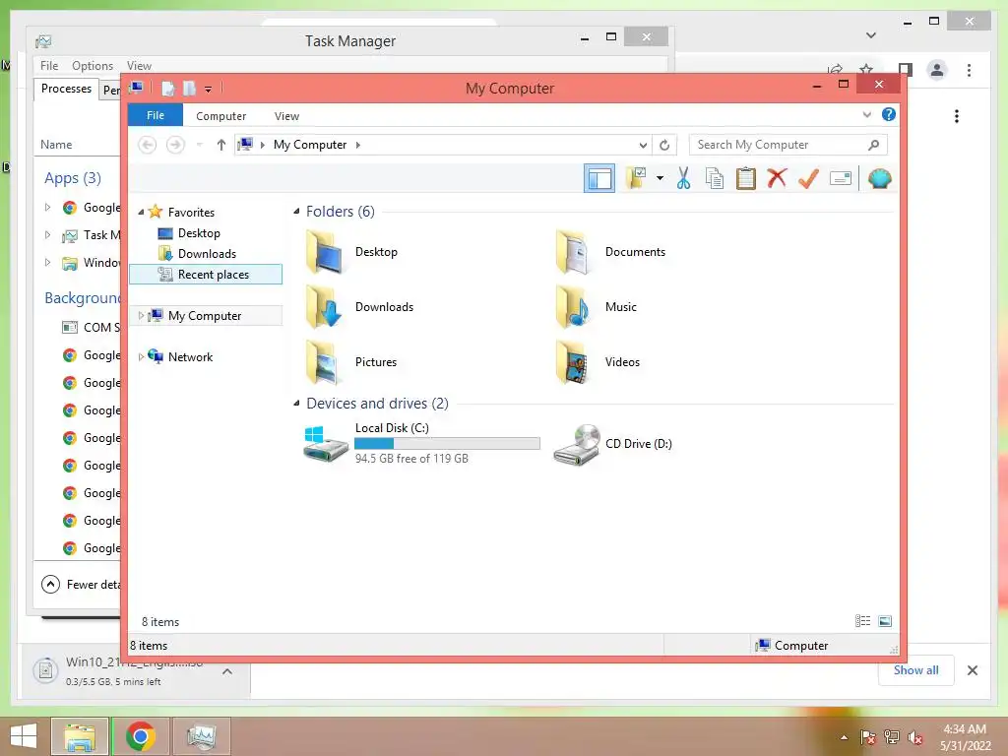
Task: Click the Copy toolbar icon
Action: pos(715,178)
